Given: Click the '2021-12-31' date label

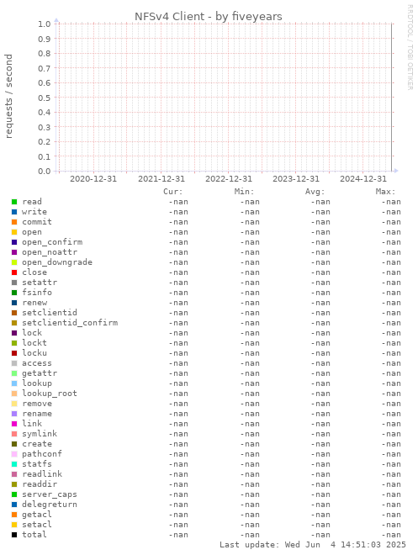Looking at the screenshot, I should click(x=161, y=179).
